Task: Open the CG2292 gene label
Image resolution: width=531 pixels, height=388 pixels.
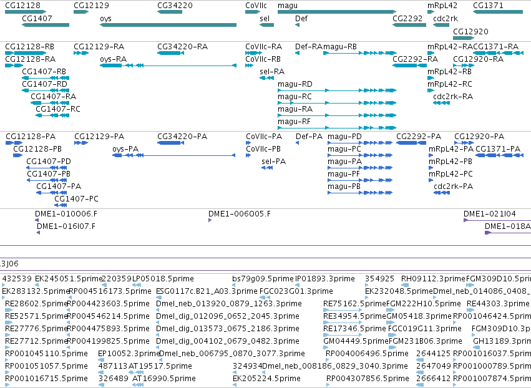Action: click(x=407, y=18)
